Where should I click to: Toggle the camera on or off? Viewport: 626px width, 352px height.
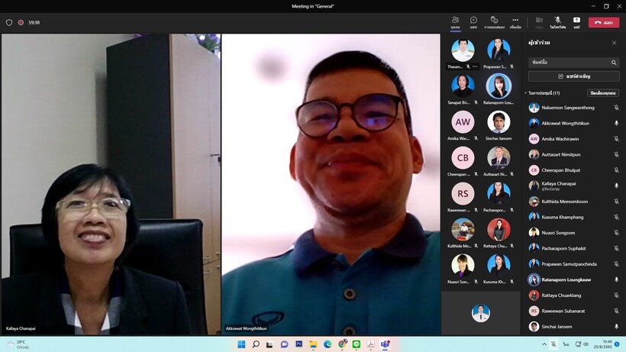(x=539, y=22)
